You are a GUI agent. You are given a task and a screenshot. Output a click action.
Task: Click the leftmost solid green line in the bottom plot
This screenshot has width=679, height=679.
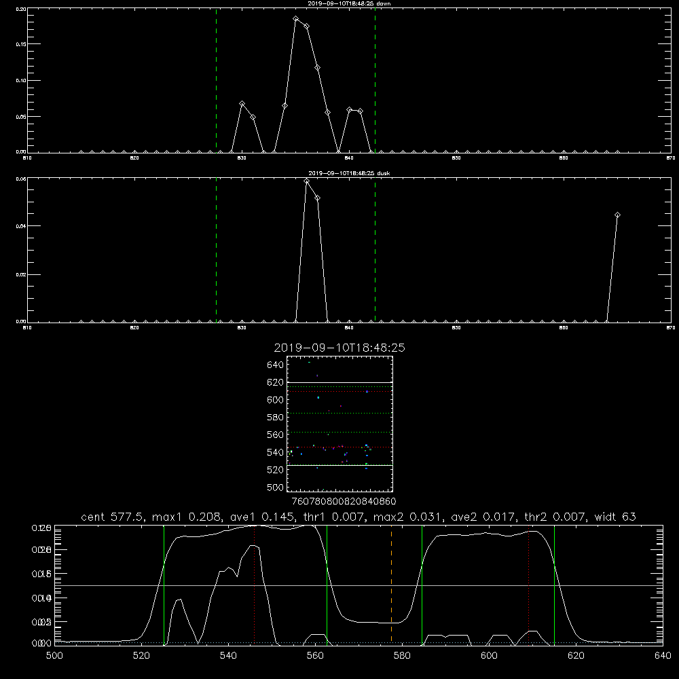[x=164, y=585]
